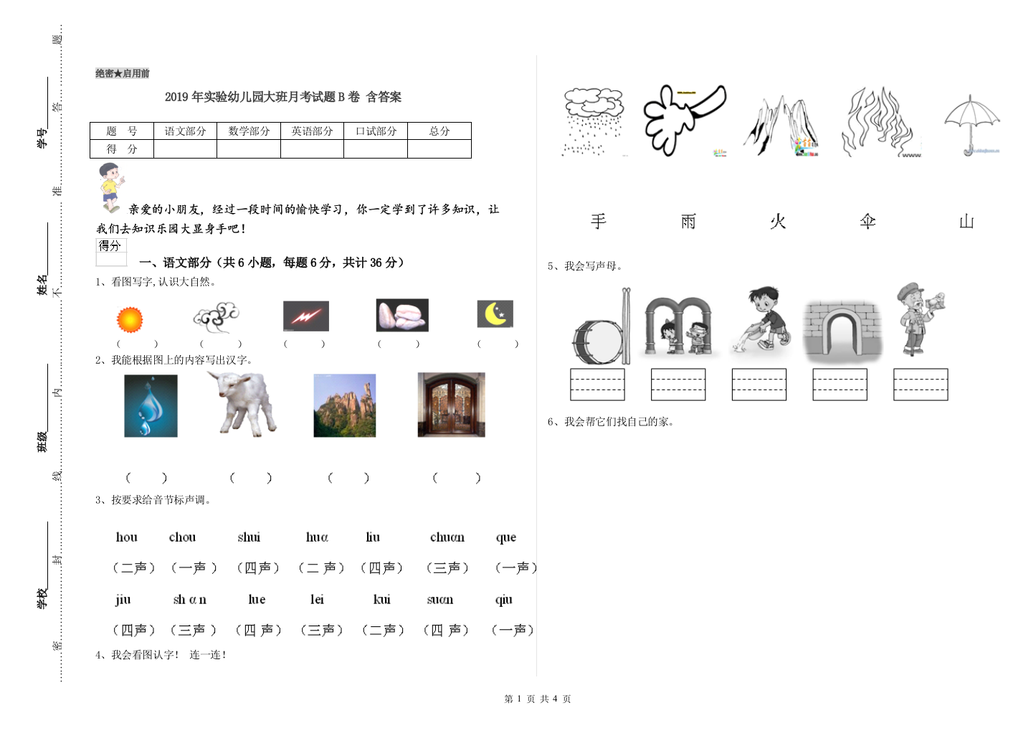This screenshot has width=1036, height=731.
Task: Click the cartoon boy pointing figure
Action: pos(110,188)
